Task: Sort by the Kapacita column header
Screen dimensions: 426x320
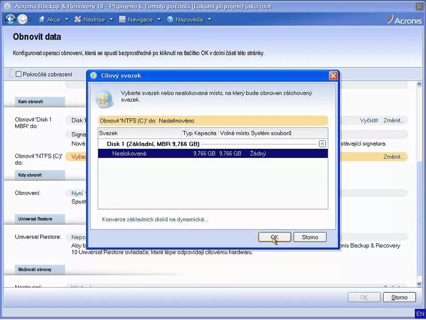Action: coord(205,133)
